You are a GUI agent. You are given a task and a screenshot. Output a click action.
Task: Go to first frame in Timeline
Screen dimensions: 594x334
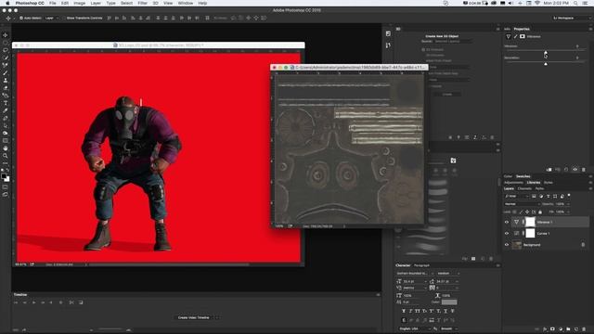pos(16,302)
